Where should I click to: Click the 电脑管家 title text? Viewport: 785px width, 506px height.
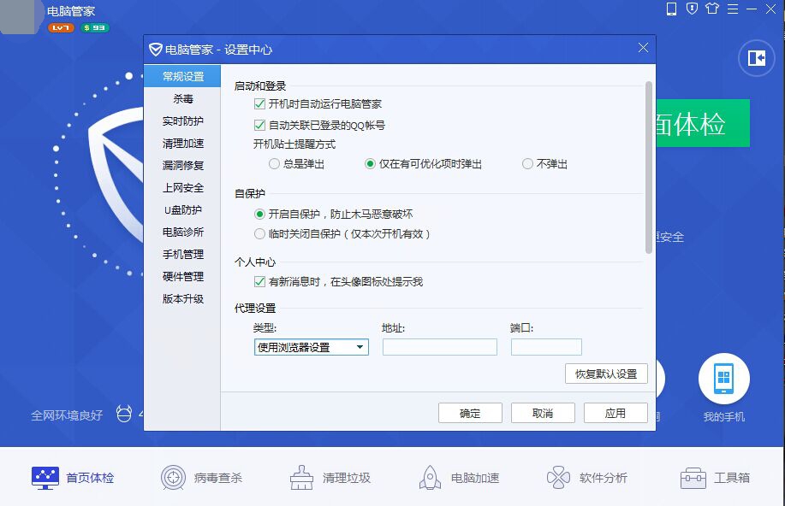point(71,11)
